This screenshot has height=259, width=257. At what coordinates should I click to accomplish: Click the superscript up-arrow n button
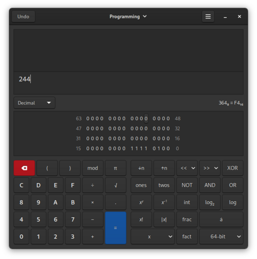[x=164, y=168]
